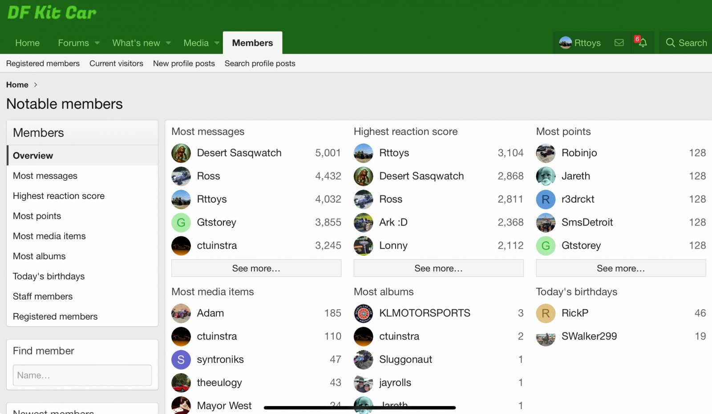The image size is (712, 414).
Task: Open Registered members in sub-navigation bar
Action: (x=43, y=64)
